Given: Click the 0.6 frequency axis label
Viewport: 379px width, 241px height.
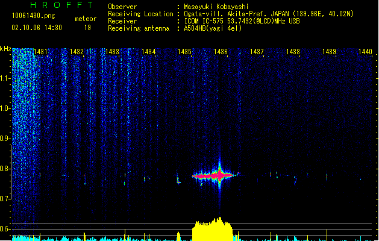Looking at the screenshot, I should click(5, 229).
